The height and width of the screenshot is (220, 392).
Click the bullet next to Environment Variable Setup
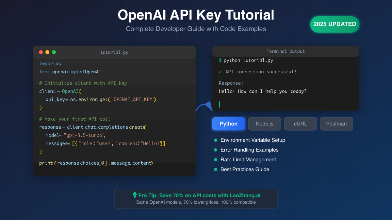tap(215, 140)
